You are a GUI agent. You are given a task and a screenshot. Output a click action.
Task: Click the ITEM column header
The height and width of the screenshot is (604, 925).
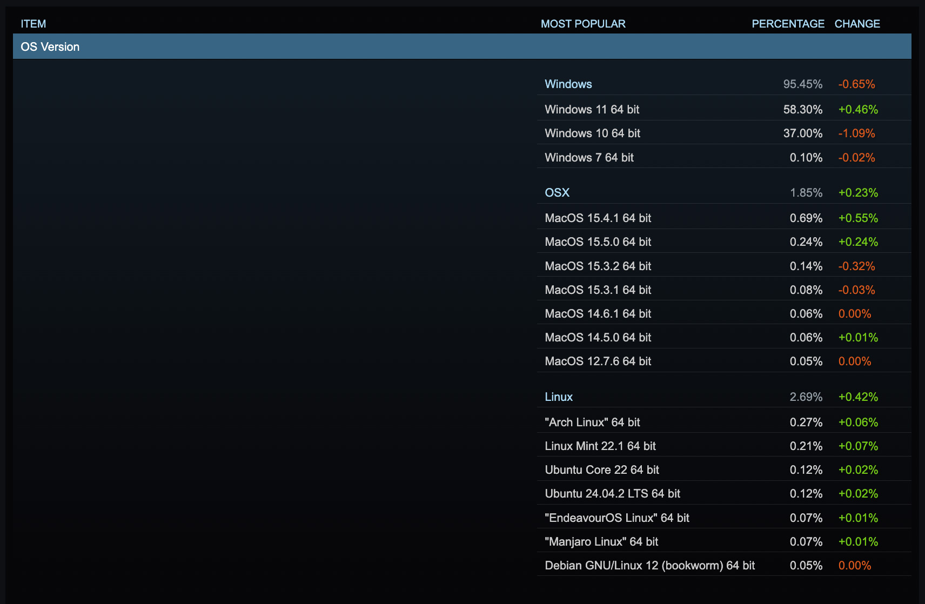point(33,24)
